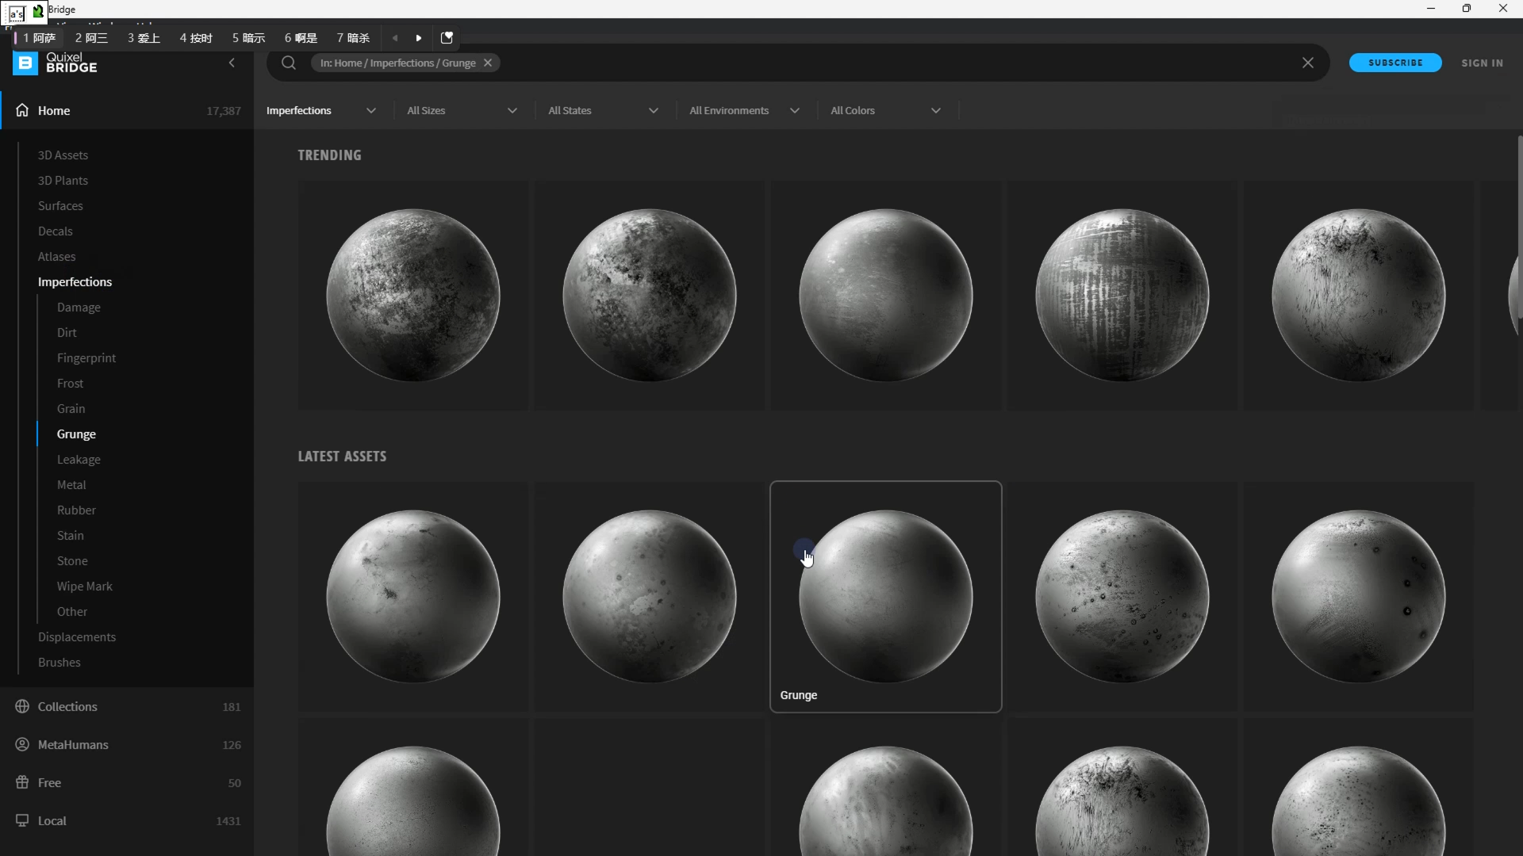The width and height of the screenshot is (1523, 856).
Task: Open MetaHumans via the face icon
Action: [22, 744]
